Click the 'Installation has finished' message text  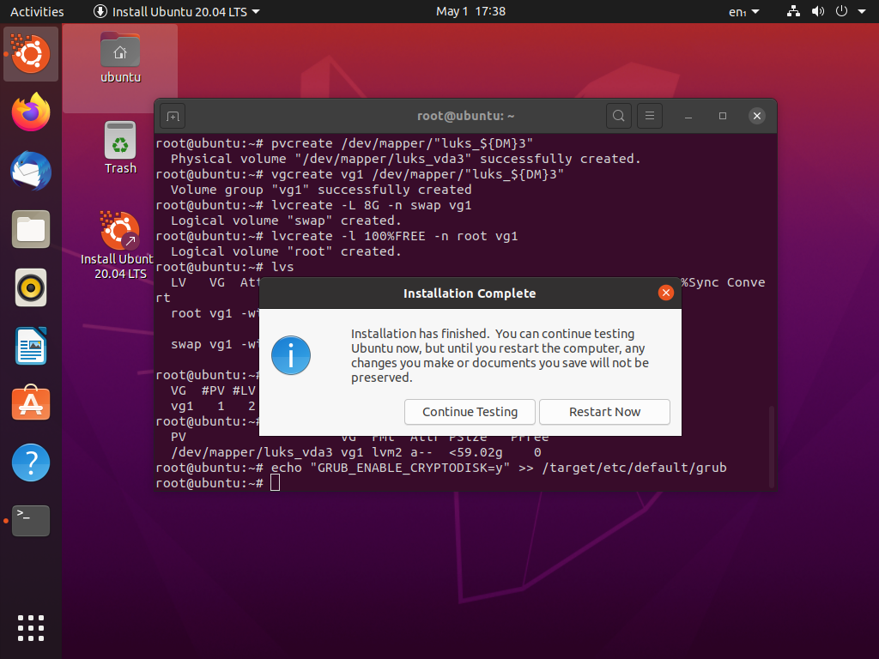pyautogui.click(x=500, y=355)
